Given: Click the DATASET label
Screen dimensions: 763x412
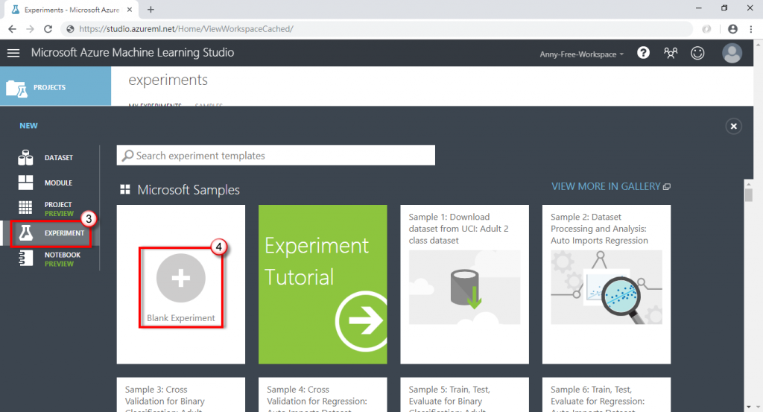Looking at the screenshot, I should tap(59, 158).
